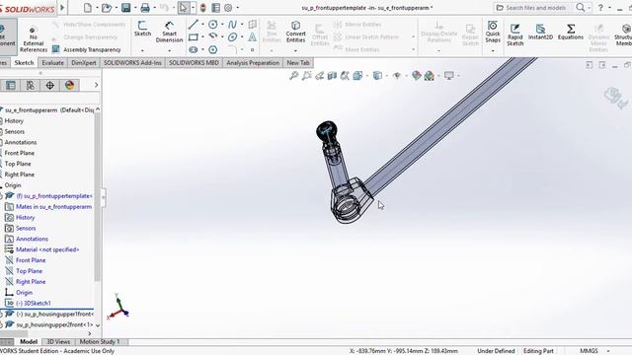The width and height of the screenshot is (632, 355).
Task: Open the Save icon dropdown arrow
Action: click(x=135, y=8)
